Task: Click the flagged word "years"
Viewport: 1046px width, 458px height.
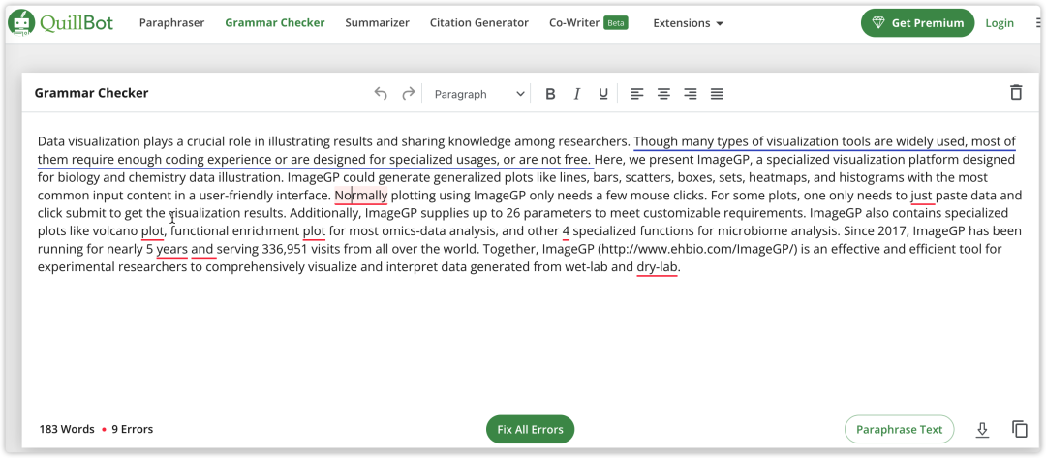Action: (x=172, y=249)
